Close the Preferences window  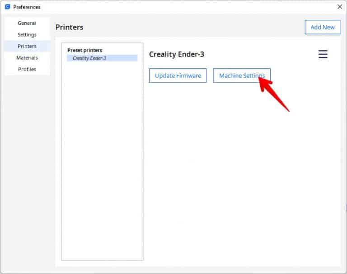point(340,7)
